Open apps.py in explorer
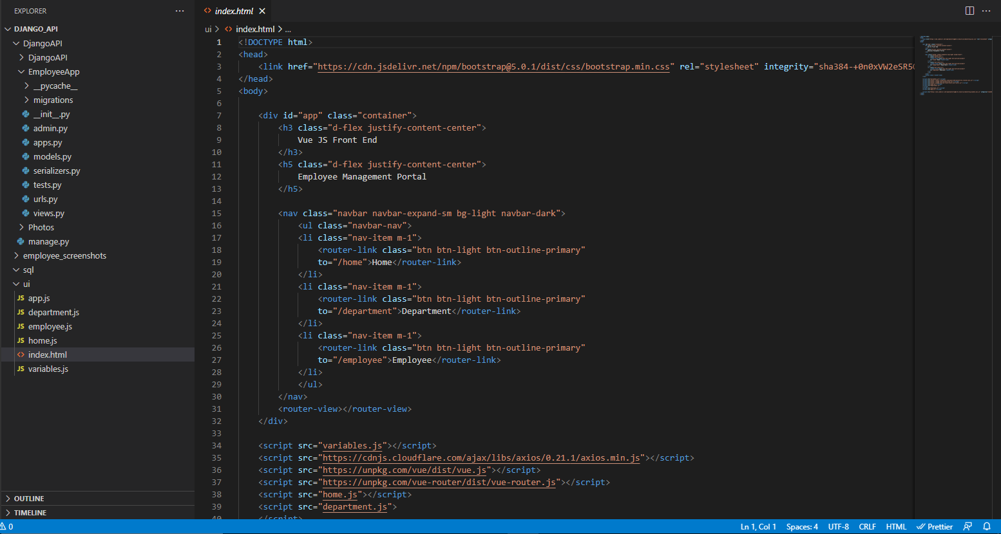This screenshot has height=534, width=1001. 97,142
